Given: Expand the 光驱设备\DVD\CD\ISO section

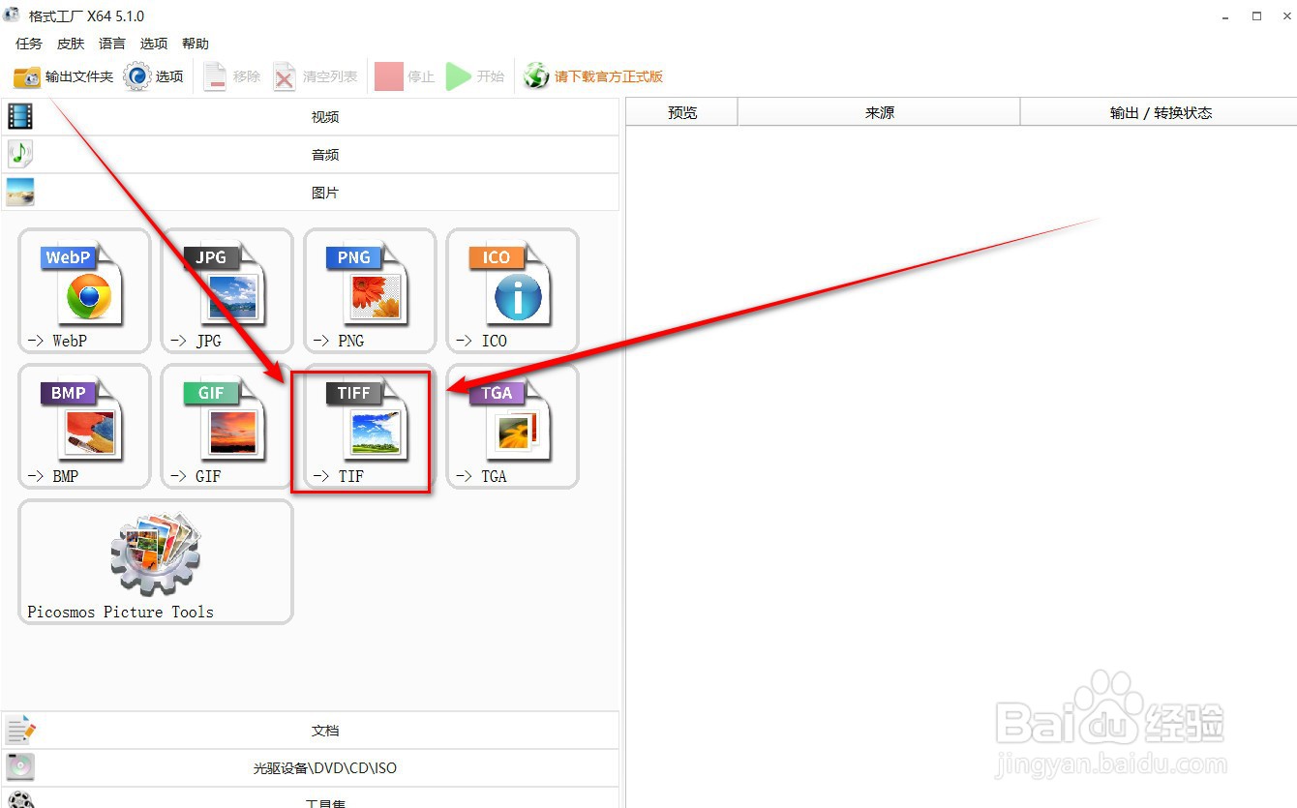Looking at the screenshot, I should pos(310,768).
